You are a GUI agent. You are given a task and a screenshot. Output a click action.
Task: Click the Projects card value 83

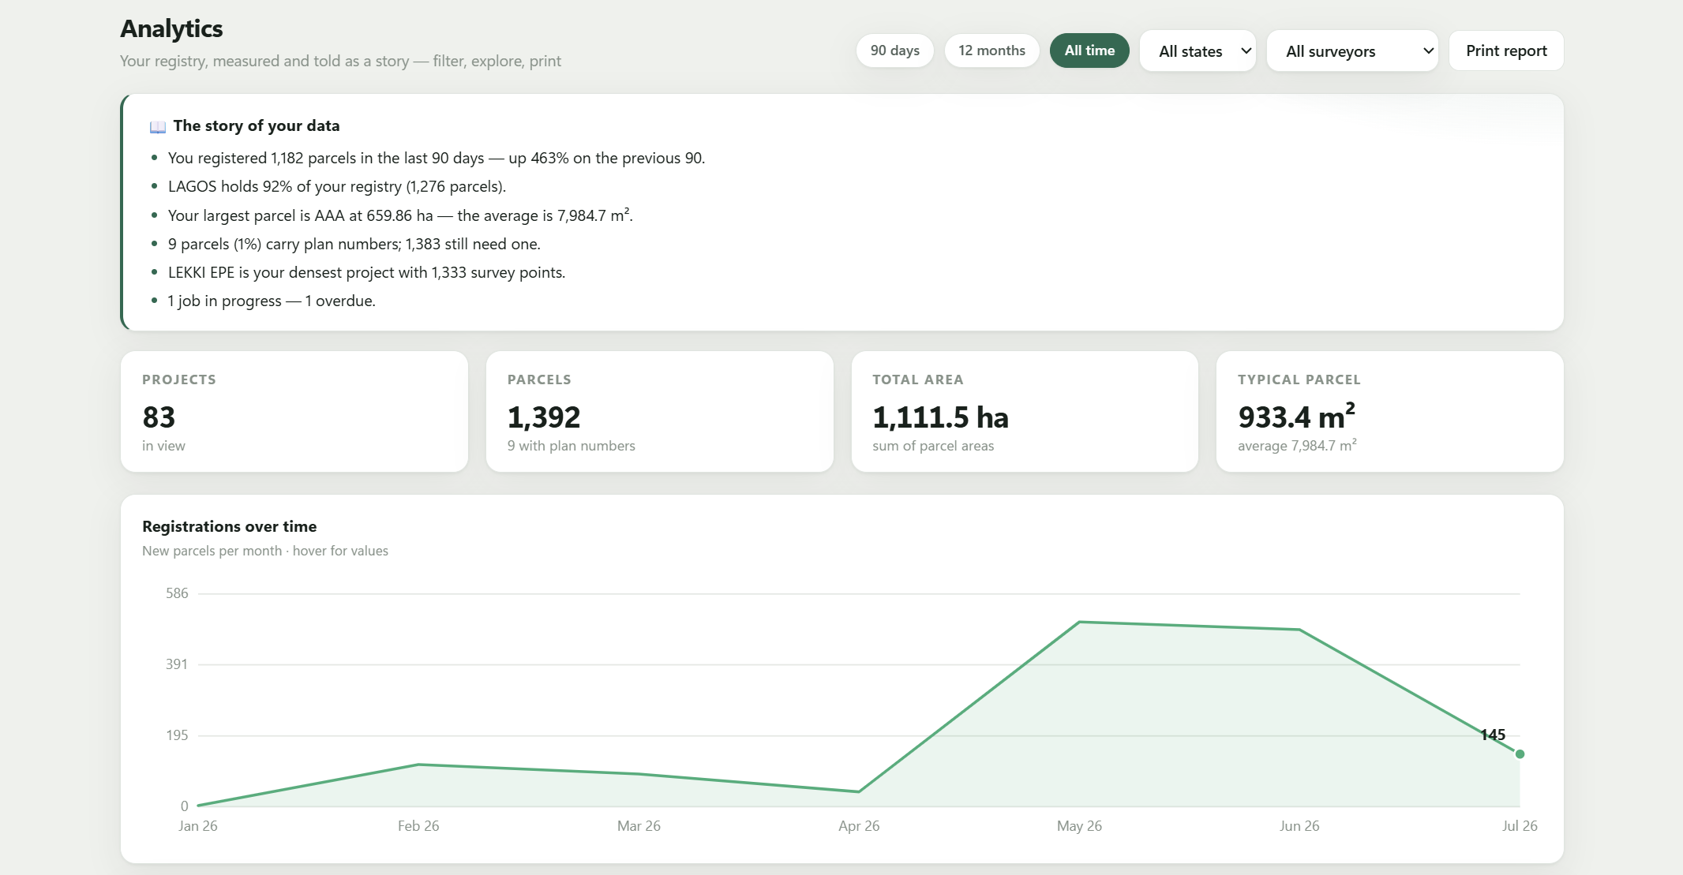coord(159,417)
